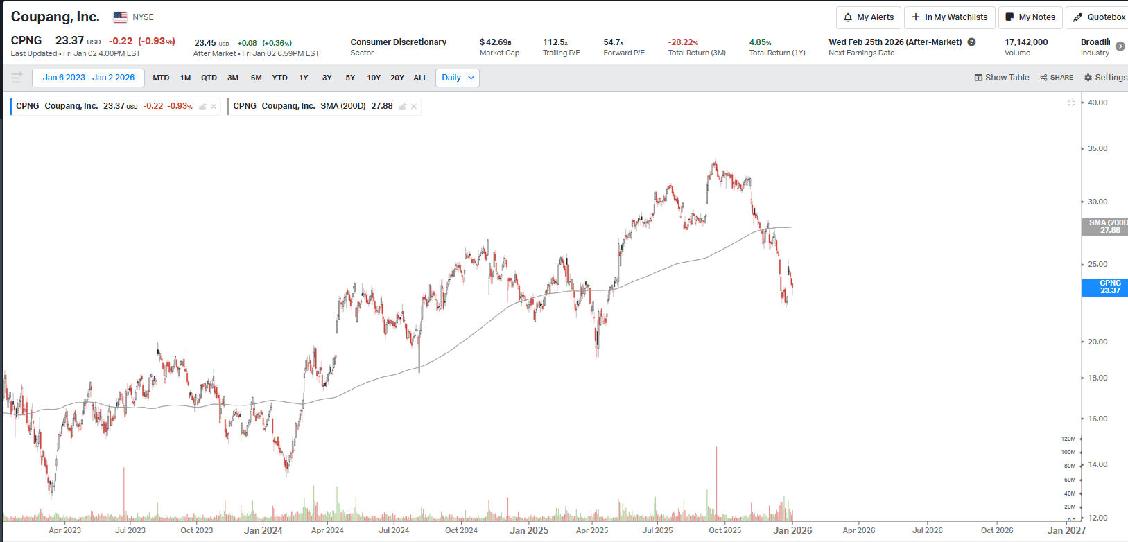Select the MTD time range
1128x542 pixels.
click(x=161, y=78)
